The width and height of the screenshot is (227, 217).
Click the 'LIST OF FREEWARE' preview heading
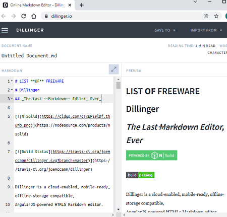pyautogui.click(x=163, y=92)
